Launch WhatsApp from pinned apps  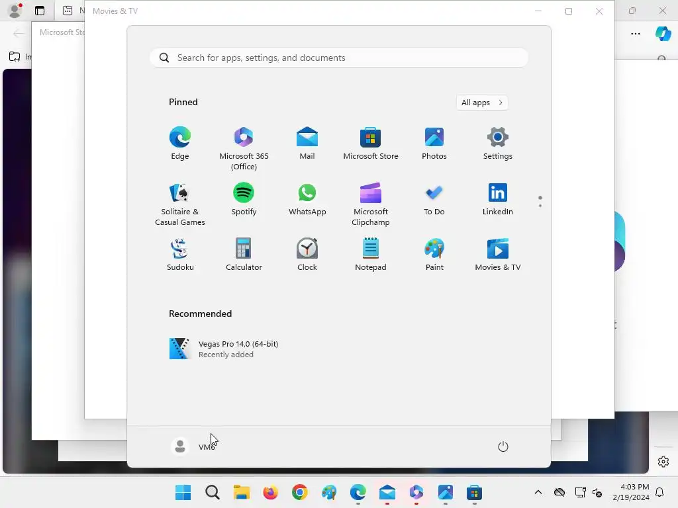click(x=307, y=199)
